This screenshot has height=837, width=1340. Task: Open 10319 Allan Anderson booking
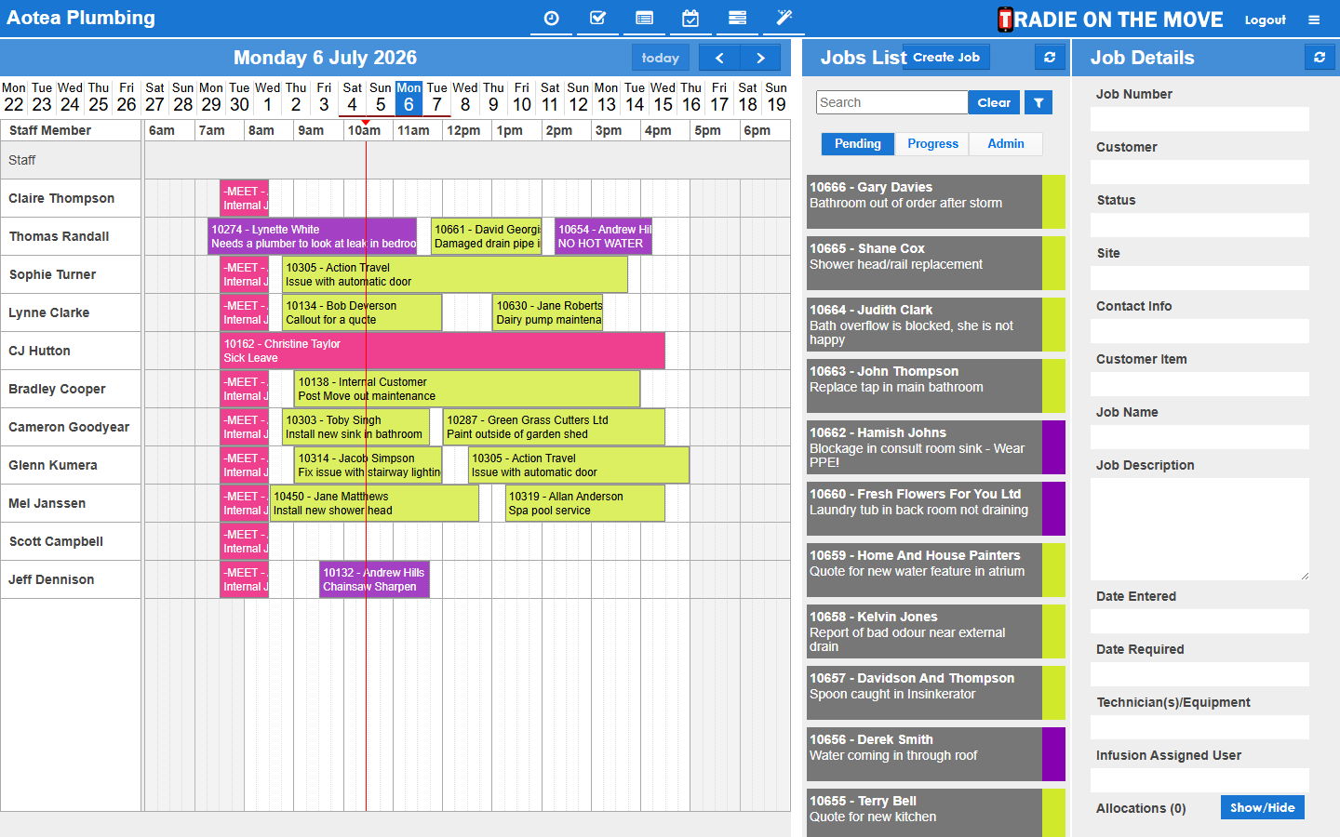[x=584, y=503]
